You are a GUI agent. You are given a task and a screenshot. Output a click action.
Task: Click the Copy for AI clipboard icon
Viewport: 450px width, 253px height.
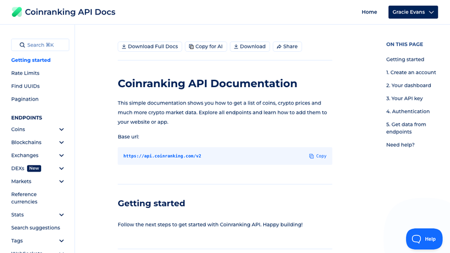tap(191, 47)
